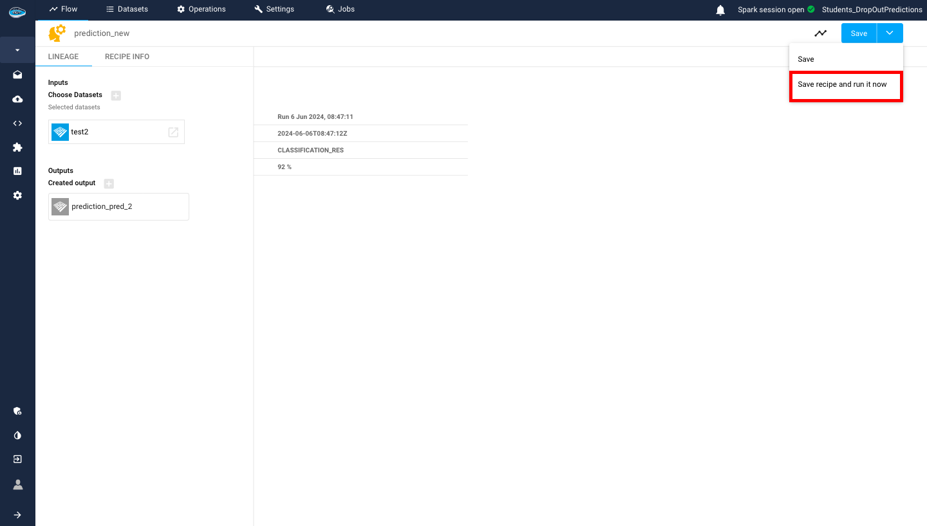Click the logout icon in sidebar
927x526 pixels.
[17, 459]
